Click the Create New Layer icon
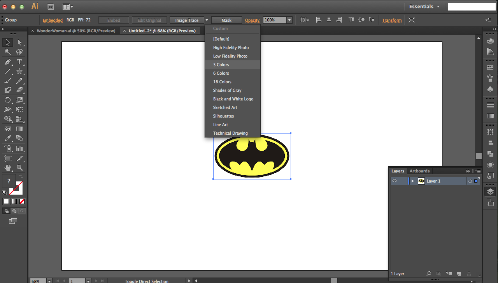 point(459,274)
